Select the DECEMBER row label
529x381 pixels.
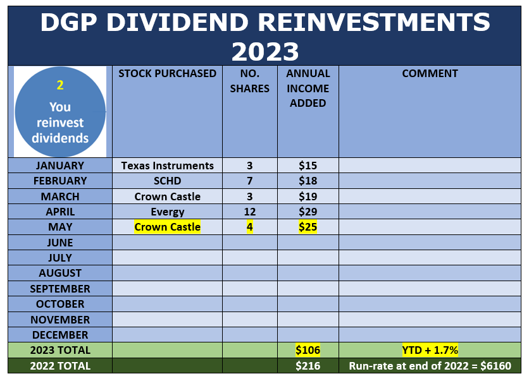pos(60,335)
